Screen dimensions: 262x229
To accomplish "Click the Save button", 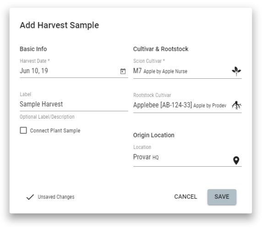I will tap(222, 197).
